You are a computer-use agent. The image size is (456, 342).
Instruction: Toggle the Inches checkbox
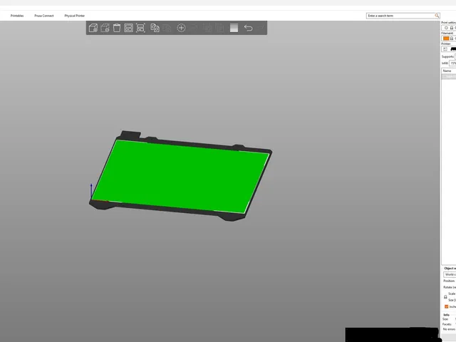(447, 306)
